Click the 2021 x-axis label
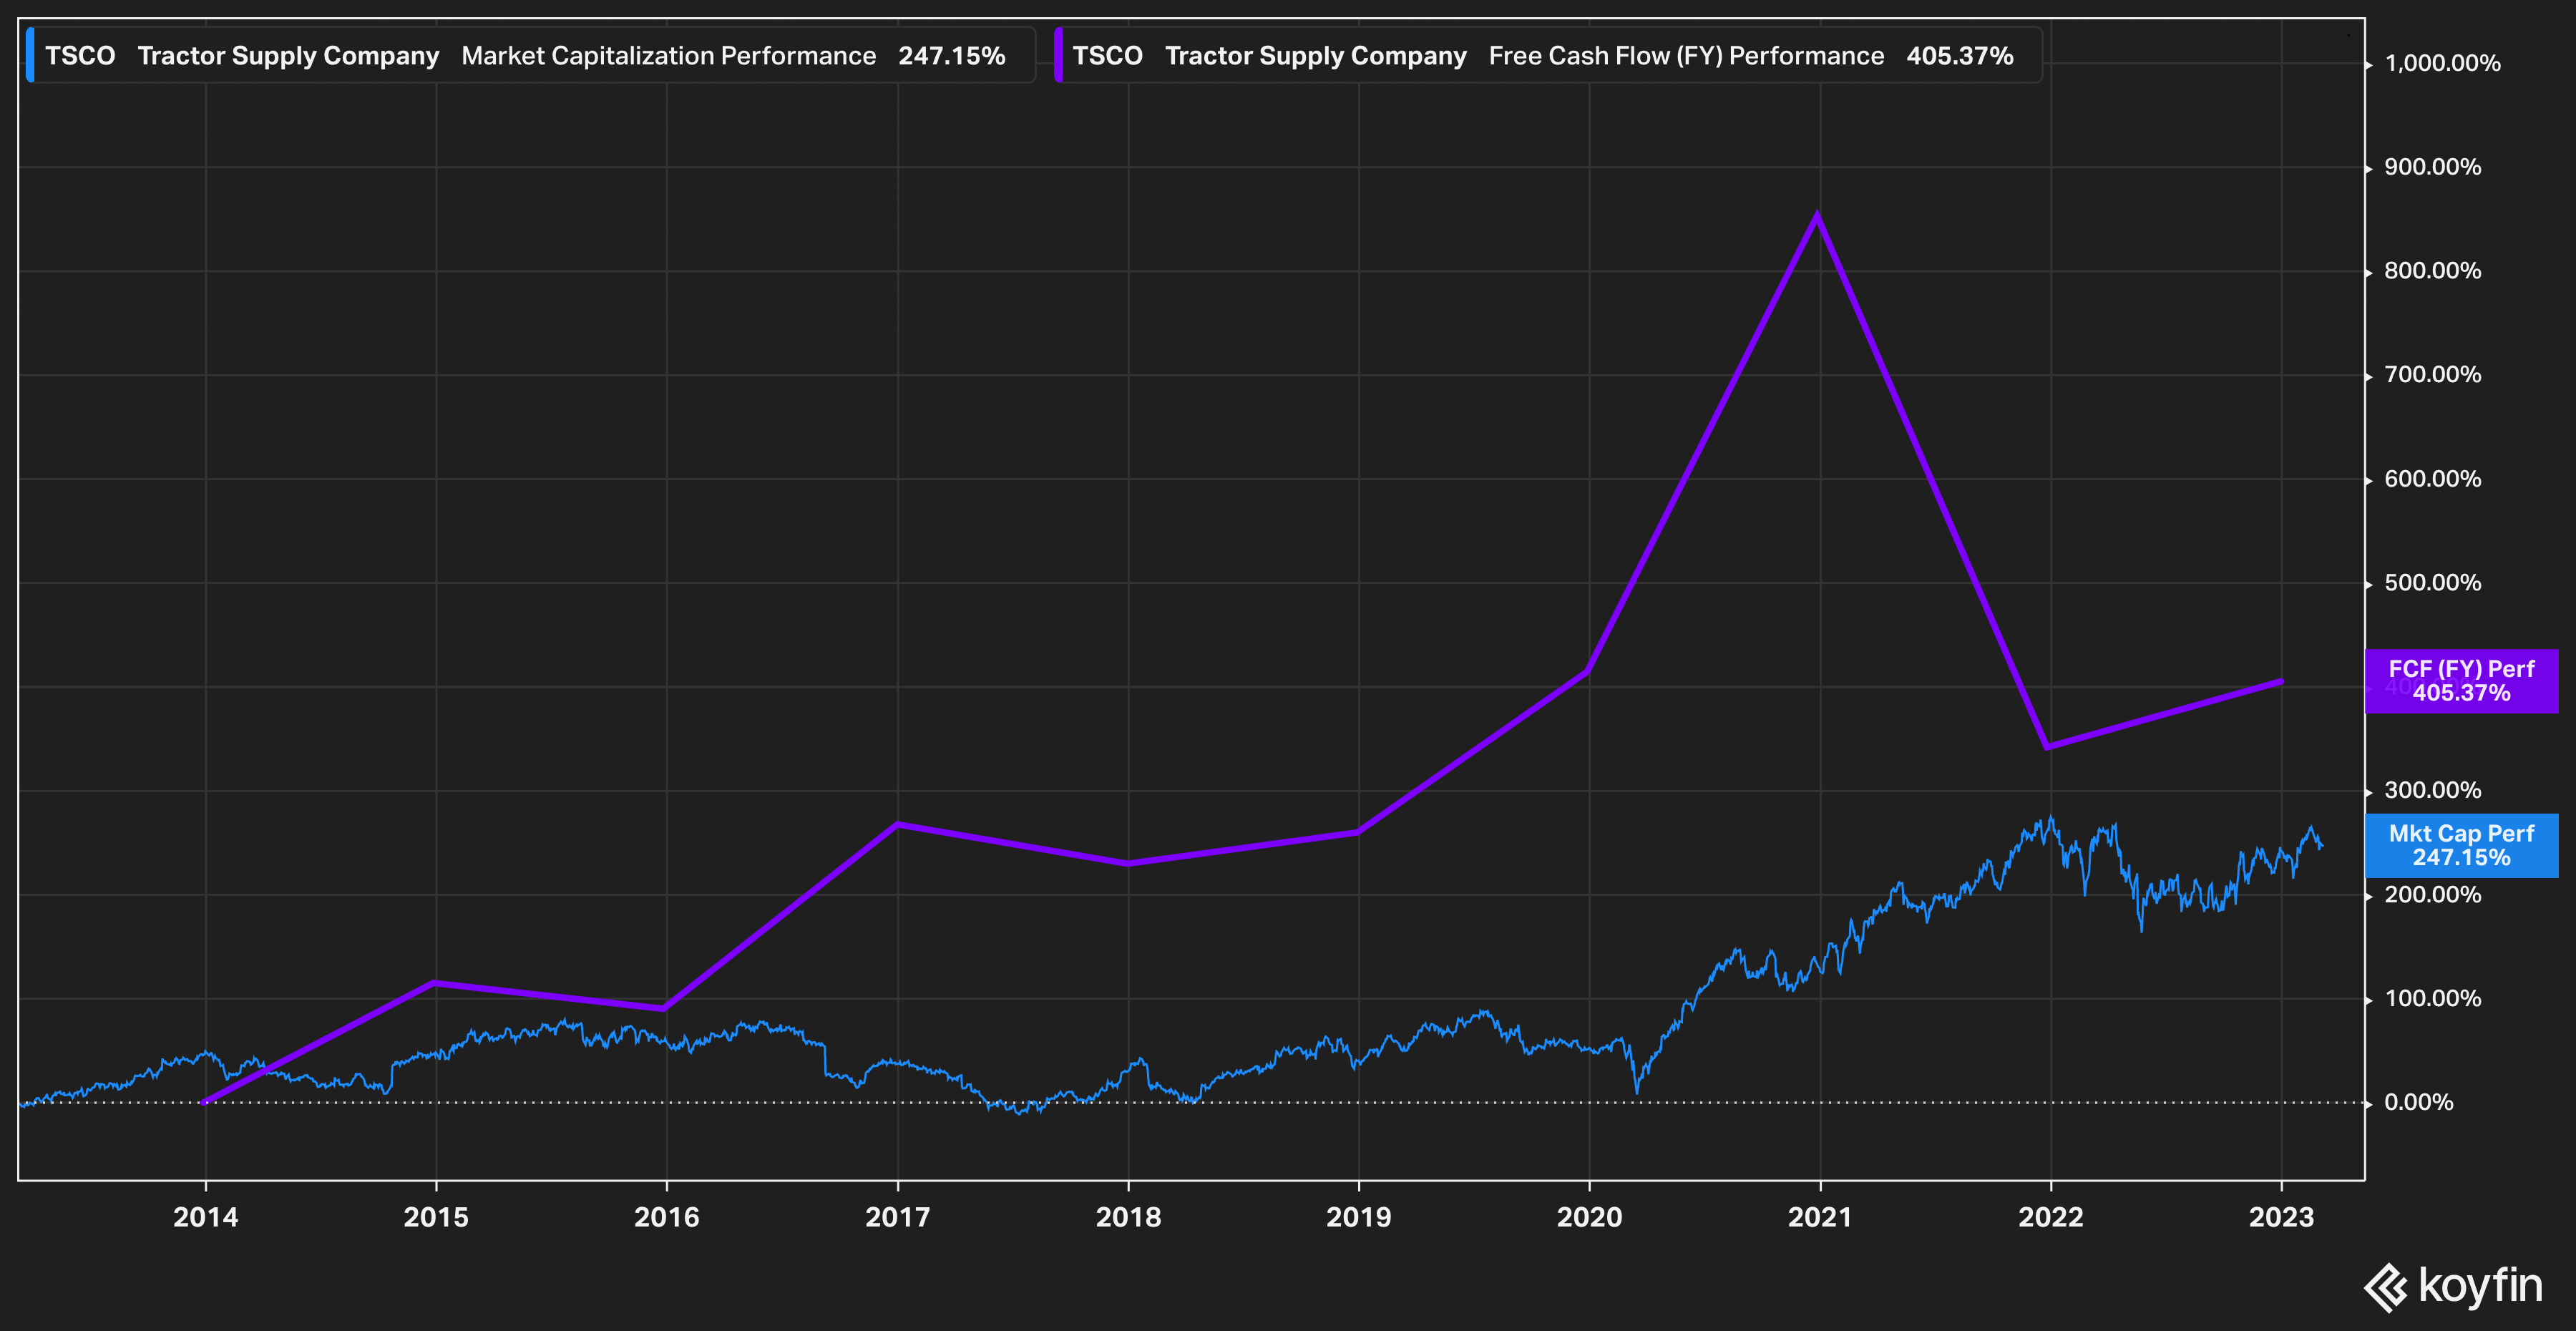Image resolution: width=2576 pixels, height=1331 pixels. tap(1820, 1217)
